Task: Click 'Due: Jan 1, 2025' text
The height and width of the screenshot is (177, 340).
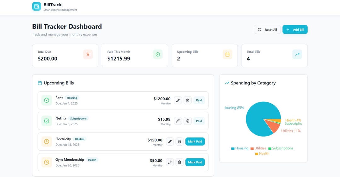Action: tap(66, 103)
